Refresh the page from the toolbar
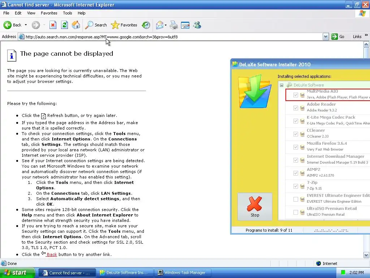Image resolution: width=370 pixels, height=278 pixels. point(64,25)
